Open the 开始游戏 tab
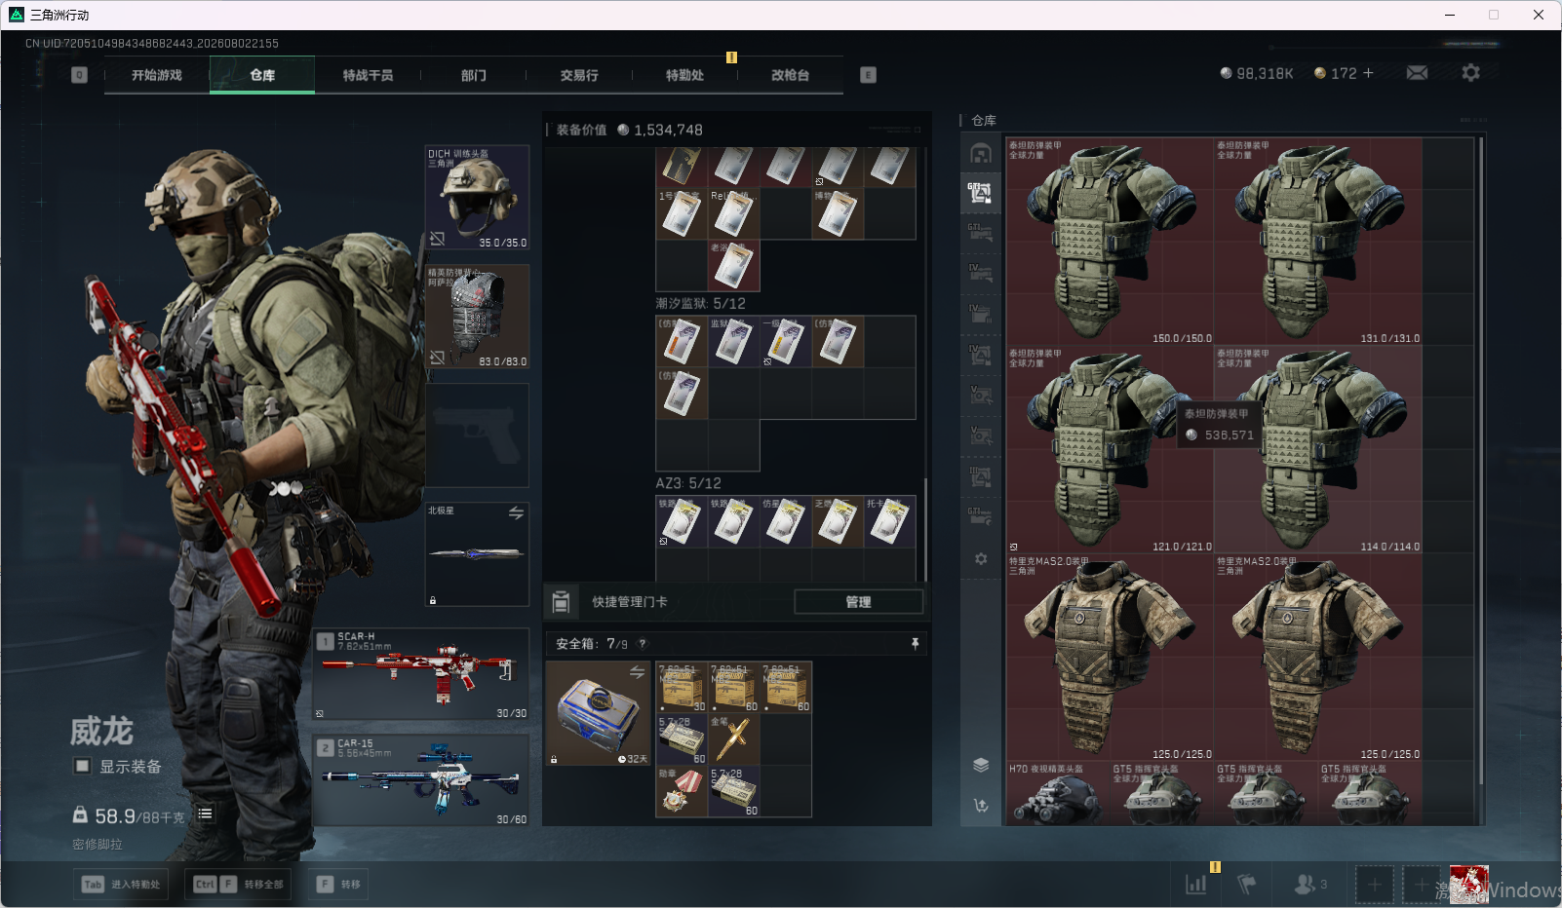The image size is (1562, 908). tap(157, 75)
